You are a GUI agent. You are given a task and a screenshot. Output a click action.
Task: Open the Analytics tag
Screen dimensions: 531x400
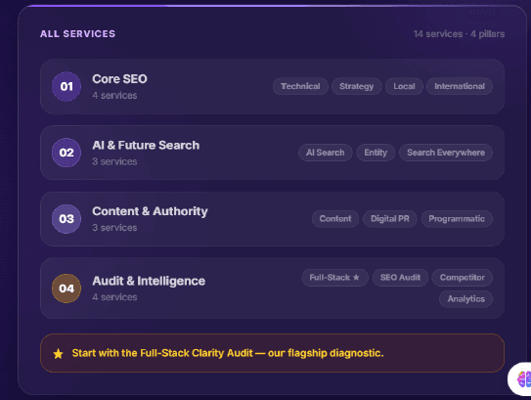[466, 299]
